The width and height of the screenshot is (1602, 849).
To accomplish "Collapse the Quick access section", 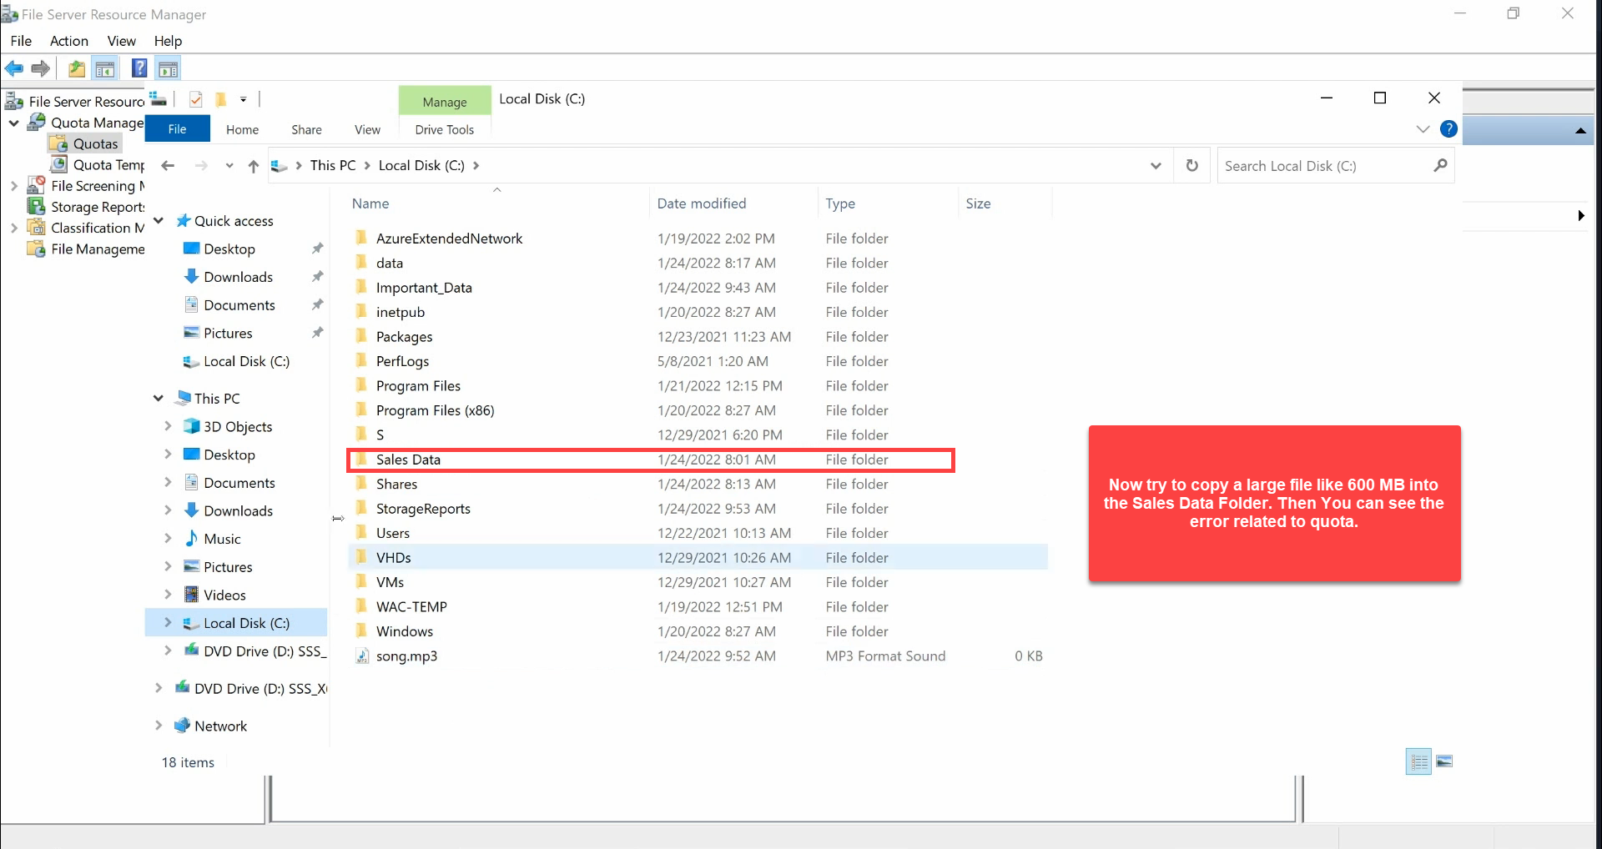I will 158,220.
